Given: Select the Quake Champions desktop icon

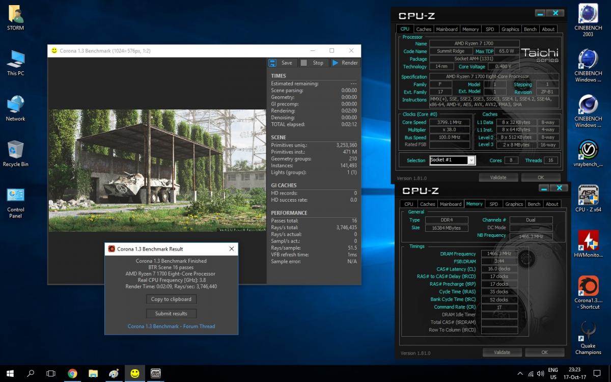Looking at the screenshot, I should click(x=588, y=338).
